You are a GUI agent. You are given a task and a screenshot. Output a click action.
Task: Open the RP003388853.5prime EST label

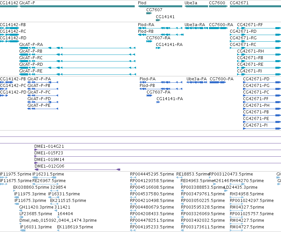click(x=203, y=187)
